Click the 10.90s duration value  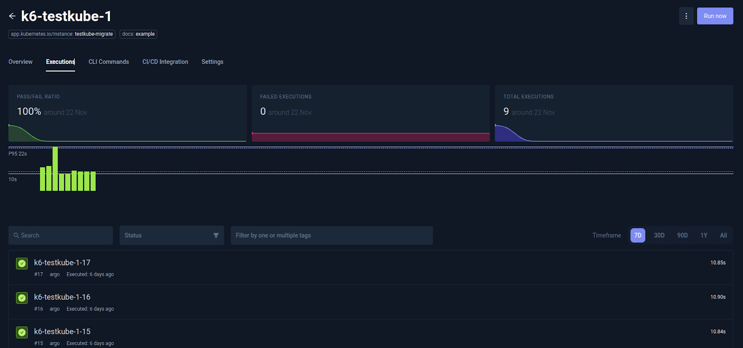[718, 297]
